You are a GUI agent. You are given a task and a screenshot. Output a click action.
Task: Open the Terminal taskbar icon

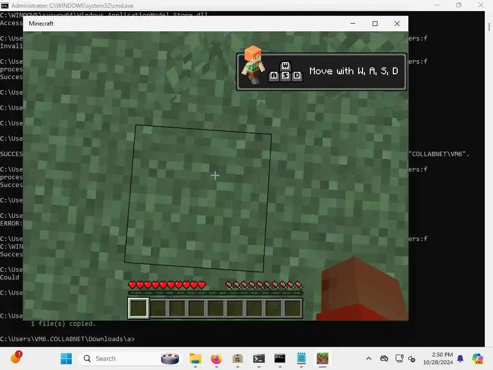coord(259,358)
